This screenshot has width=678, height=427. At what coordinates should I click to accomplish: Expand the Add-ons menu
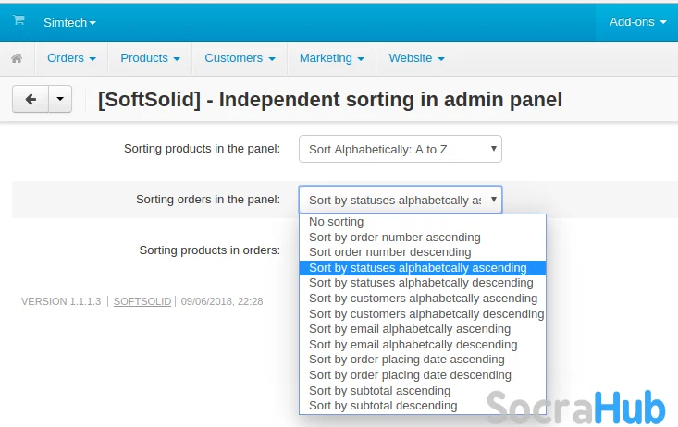coord(637,21)
